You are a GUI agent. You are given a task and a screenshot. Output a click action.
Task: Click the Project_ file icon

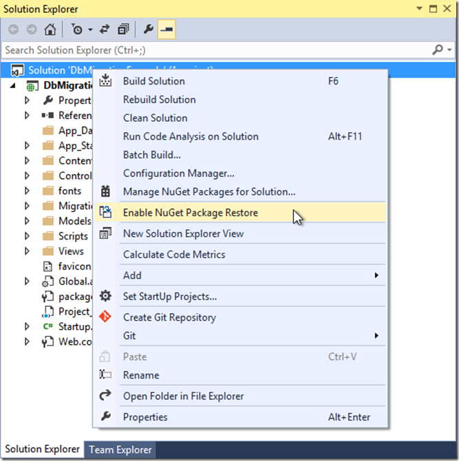[x=47, y=312]
